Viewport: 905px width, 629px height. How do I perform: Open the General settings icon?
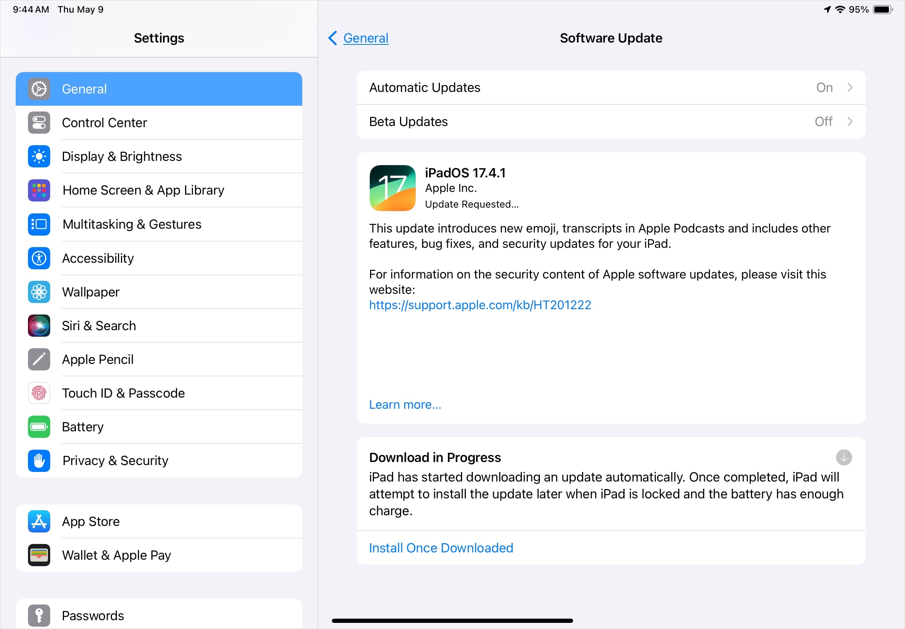coord(39,88)
